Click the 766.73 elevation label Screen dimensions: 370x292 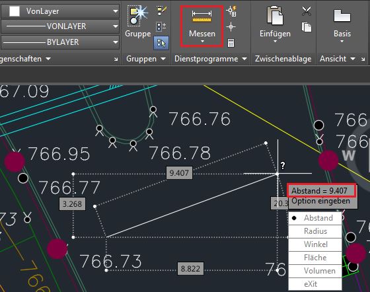point(110,262)
